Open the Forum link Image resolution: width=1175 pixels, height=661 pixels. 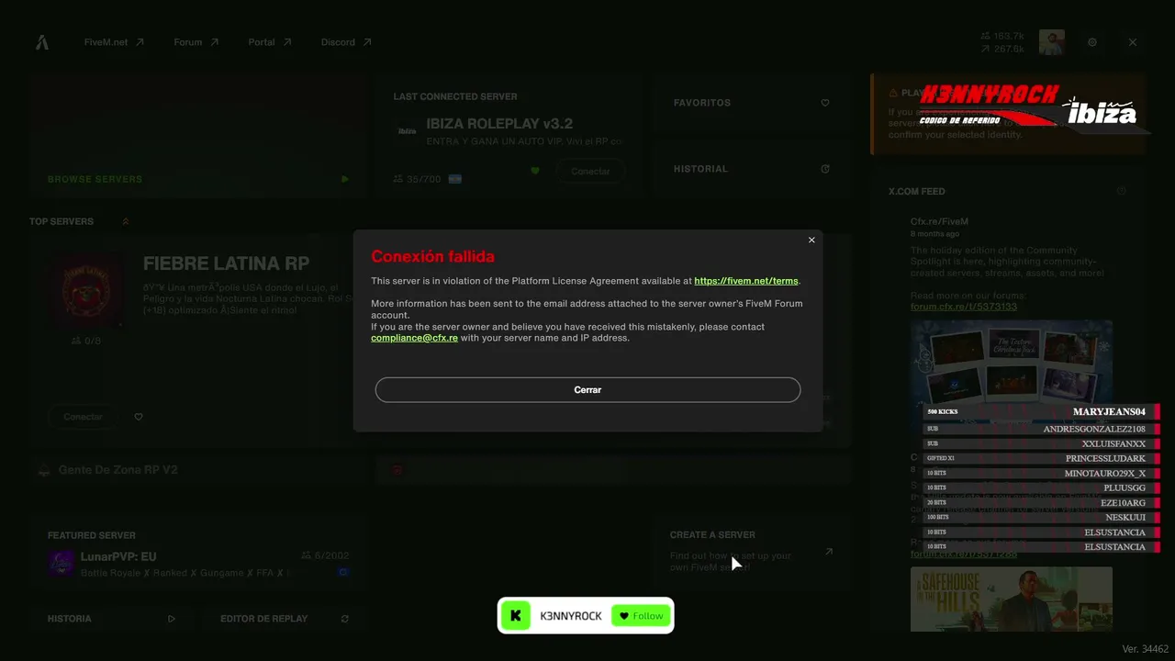[196, 42]
